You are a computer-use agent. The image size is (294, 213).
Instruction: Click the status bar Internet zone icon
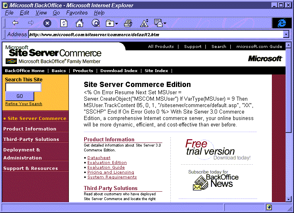point(269,207)
